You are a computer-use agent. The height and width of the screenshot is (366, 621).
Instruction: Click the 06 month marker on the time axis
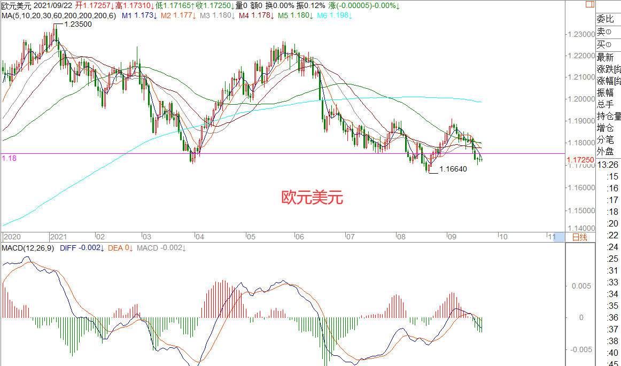point(300,237)
